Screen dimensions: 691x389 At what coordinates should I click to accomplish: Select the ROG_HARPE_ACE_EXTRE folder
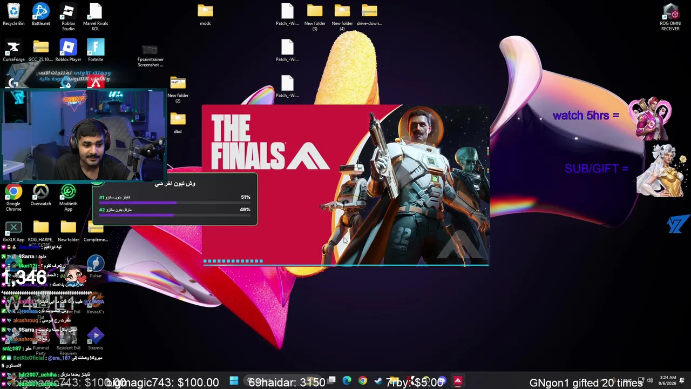(x=40, y=234)
